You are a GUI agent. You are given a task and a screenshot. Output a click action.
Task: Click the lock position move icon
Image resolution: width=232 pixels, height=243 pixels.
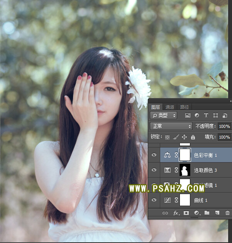[184, 137]
